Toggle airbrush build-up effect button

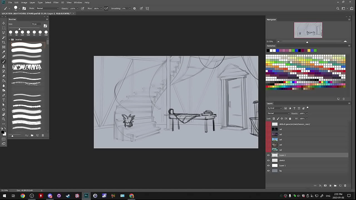pyautogui.click(x=106, y=9)
